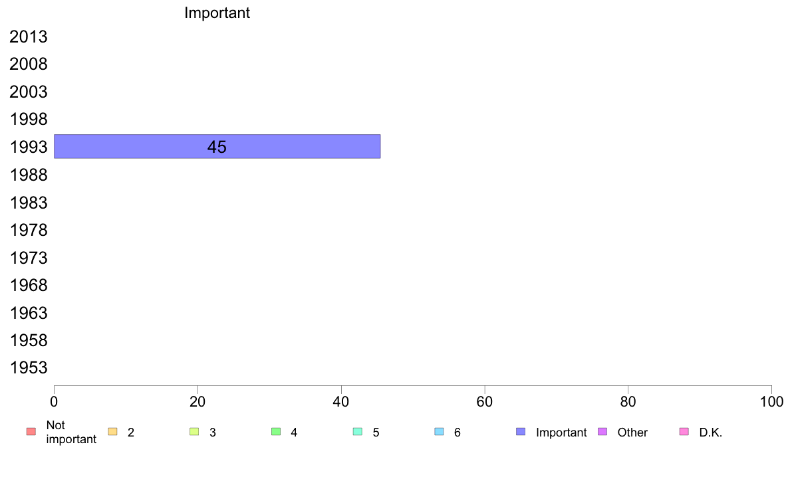Click the 'Important' chart title
This screenshot has height=489, width=790.
click(217, 13)
